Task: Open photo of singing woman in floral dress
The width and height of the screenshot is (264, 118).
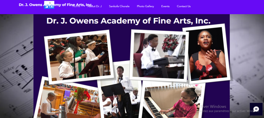Action: pos(208,54)
